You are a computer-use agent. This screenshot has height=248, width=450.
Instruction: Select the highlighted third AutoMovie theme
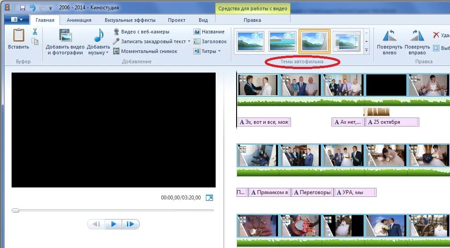point(314,41)
